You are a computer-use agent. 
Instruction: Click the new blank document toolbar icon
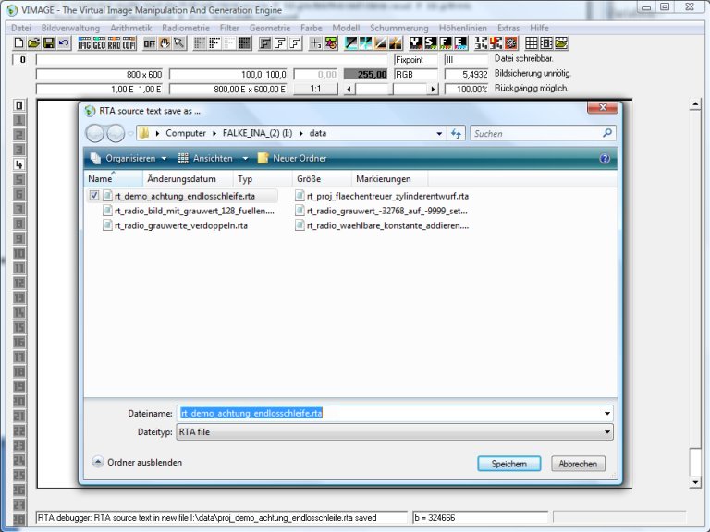tap(18, 43)
